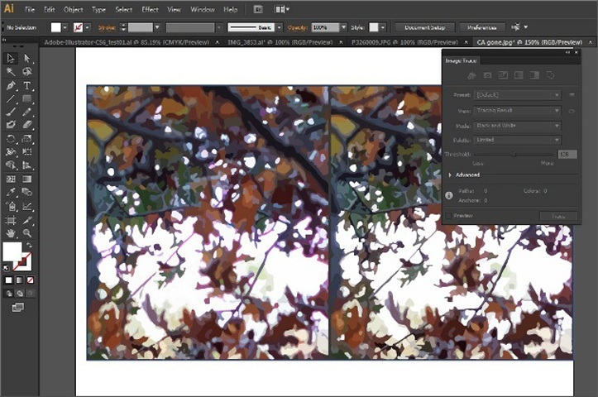Choose the Magic Wand tool
The image size is (598, 397).
tap(11, 72)
